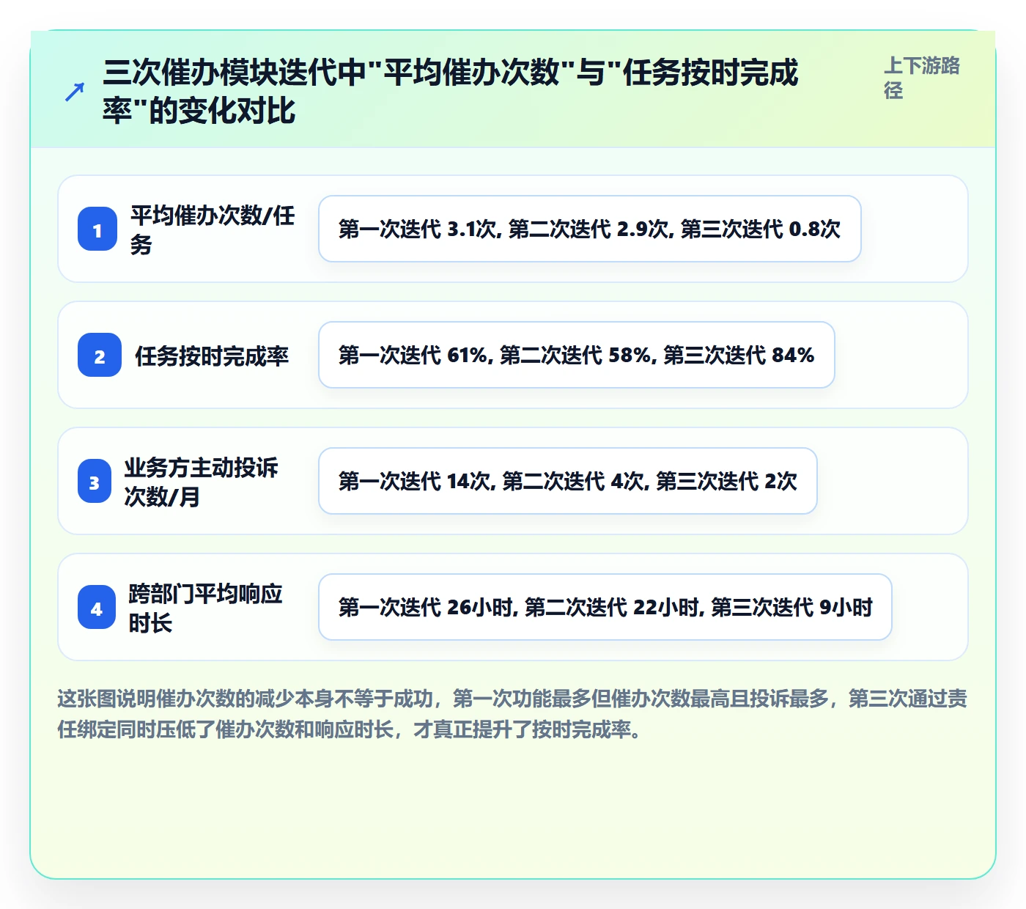Select the 业务方主动投诉次数/月 label
This screenshot has width=1026, height=909.
tap(202, 482)
